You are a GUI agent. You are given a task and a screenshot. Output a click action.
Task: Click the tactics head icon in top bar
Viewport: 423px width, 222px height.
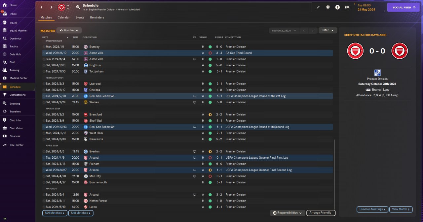[328, 7]
